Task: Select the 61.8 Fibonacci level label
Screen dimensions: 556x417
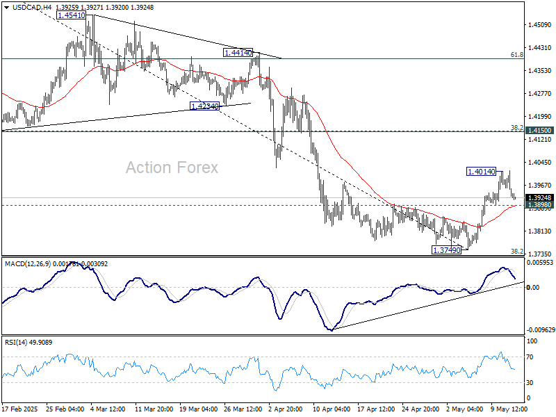Action: click(x=516, y=55)
